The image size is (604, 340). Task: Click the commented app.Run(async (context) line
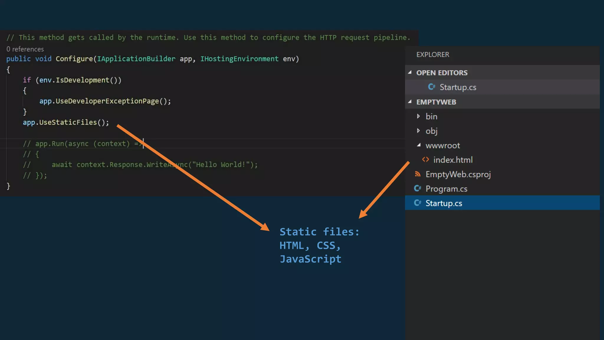click(x=83, y=144)
